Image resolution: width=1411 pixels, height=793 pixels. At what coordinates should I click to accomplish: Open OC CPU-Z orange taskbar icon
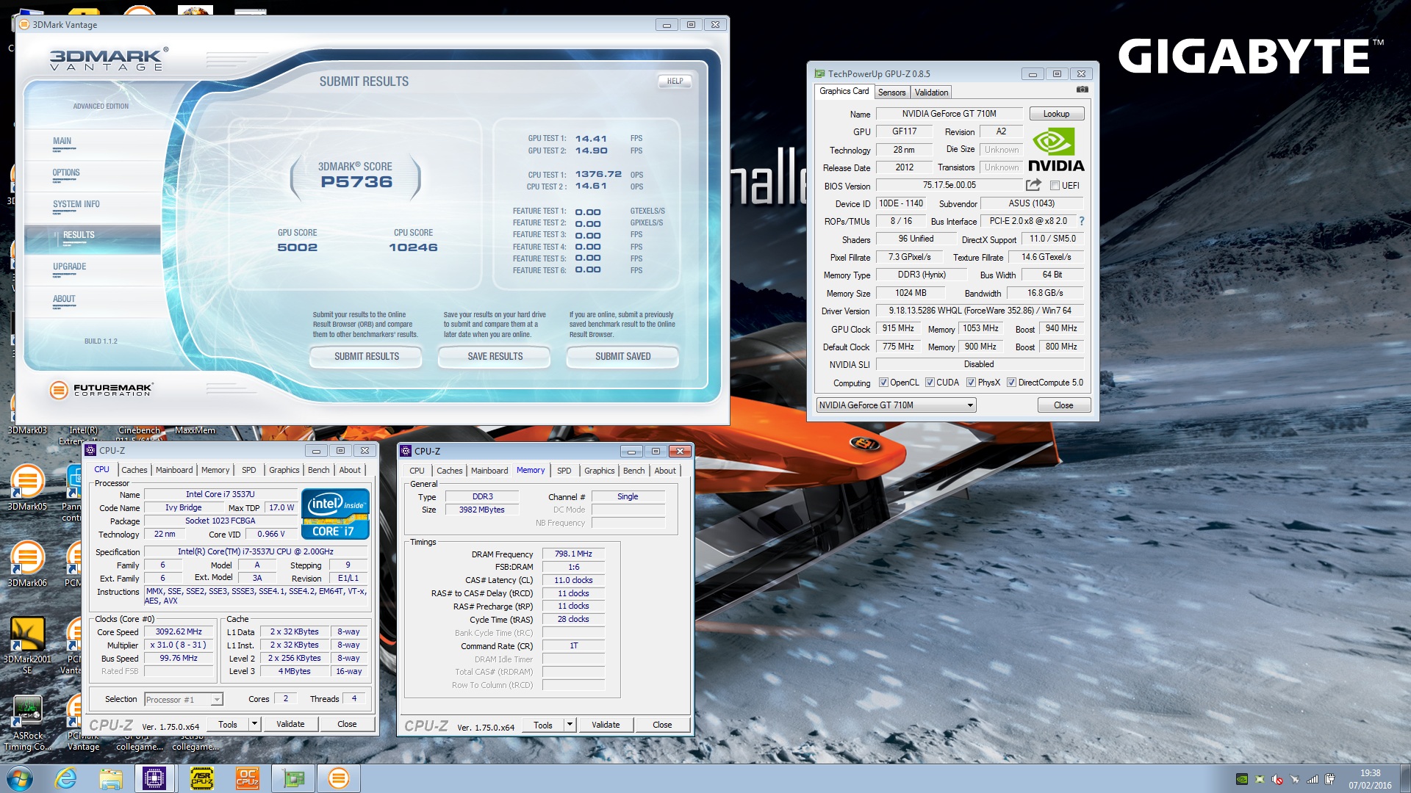[x=247, y=778]
